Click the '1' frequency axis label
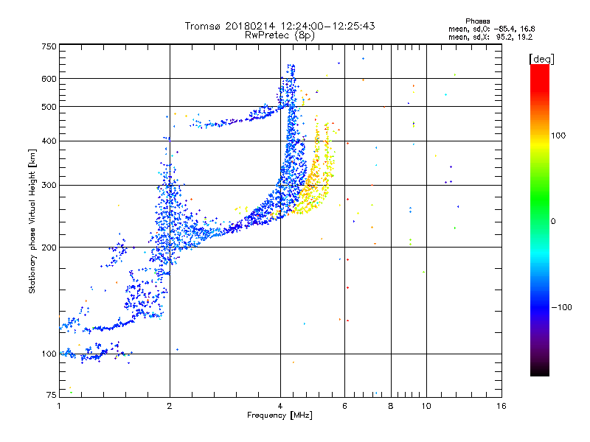 click(59, 406)
